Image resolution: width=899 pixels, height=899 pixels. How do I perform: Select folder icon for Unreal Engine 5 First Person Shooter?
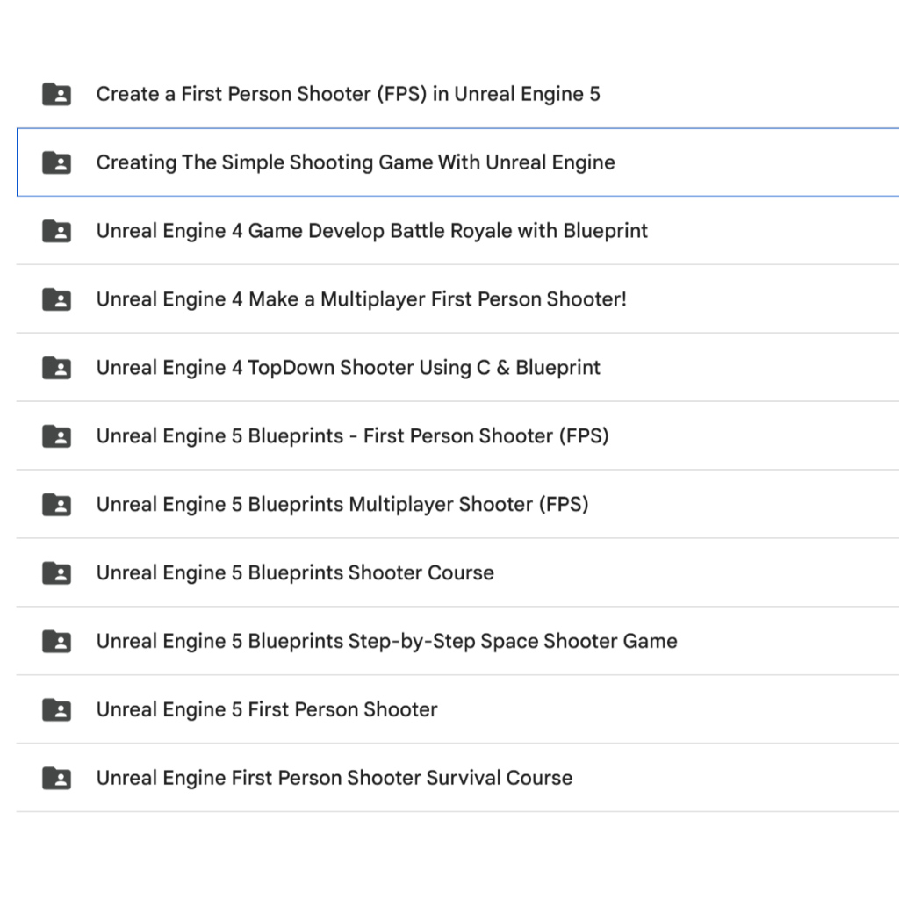click(x=57, y=709)
